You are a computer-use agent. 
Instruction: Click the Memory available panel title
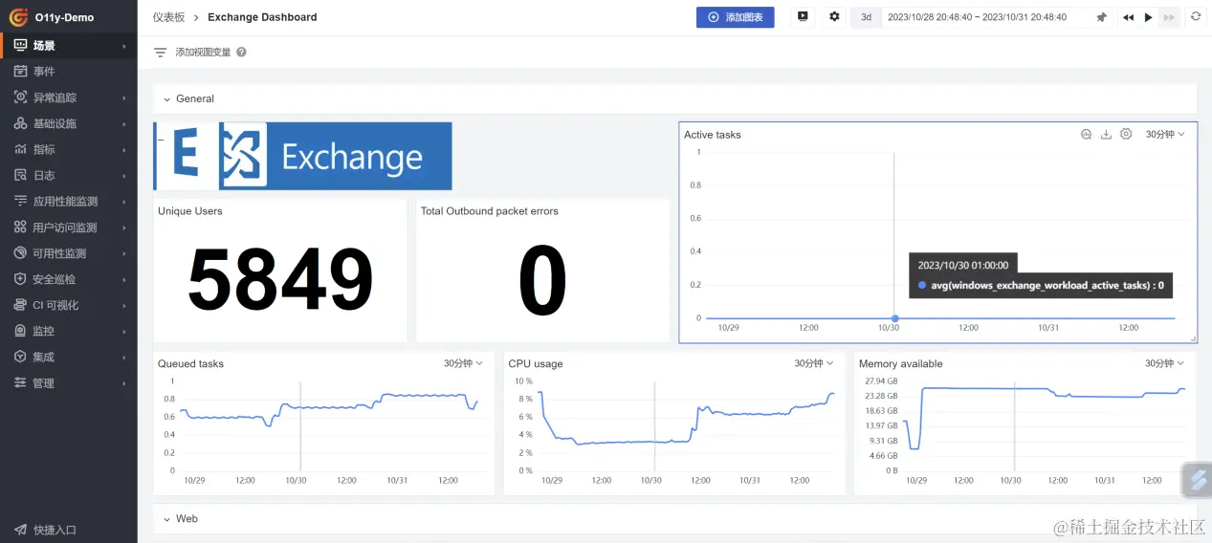(x=900, y=364)
